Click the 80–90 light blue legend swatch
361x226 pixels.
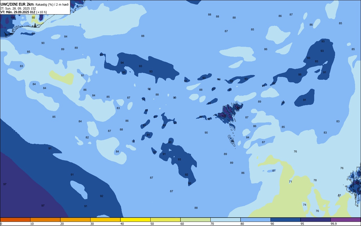pyautogui.click(x=256, y=220)
